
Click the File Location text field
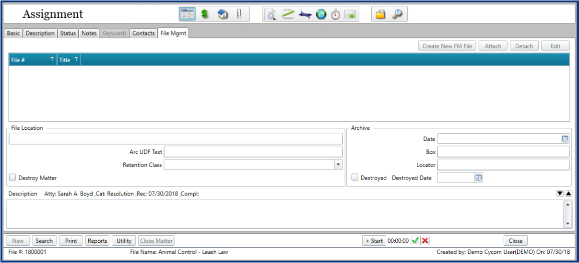point(176,139)
